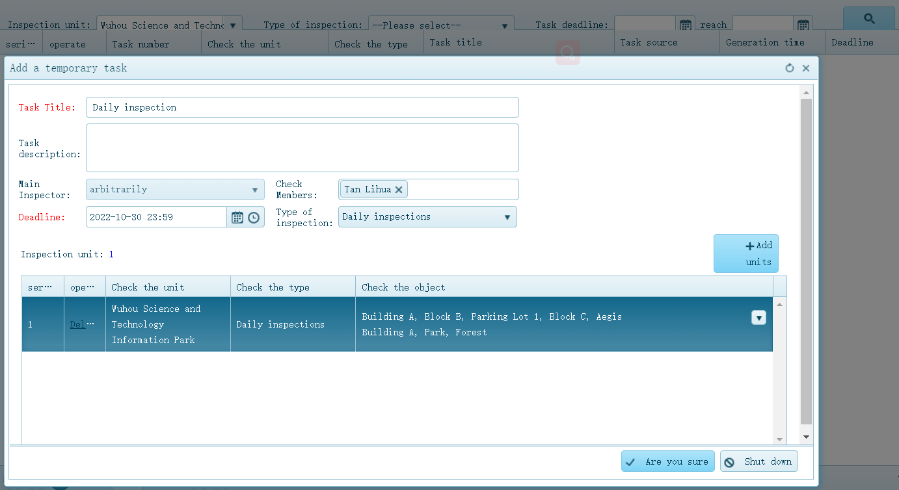The width and height of the screenshot is (899, 490).
Task: Click the Task title column header
Action: pyautogui.click(x=519, y=43)
